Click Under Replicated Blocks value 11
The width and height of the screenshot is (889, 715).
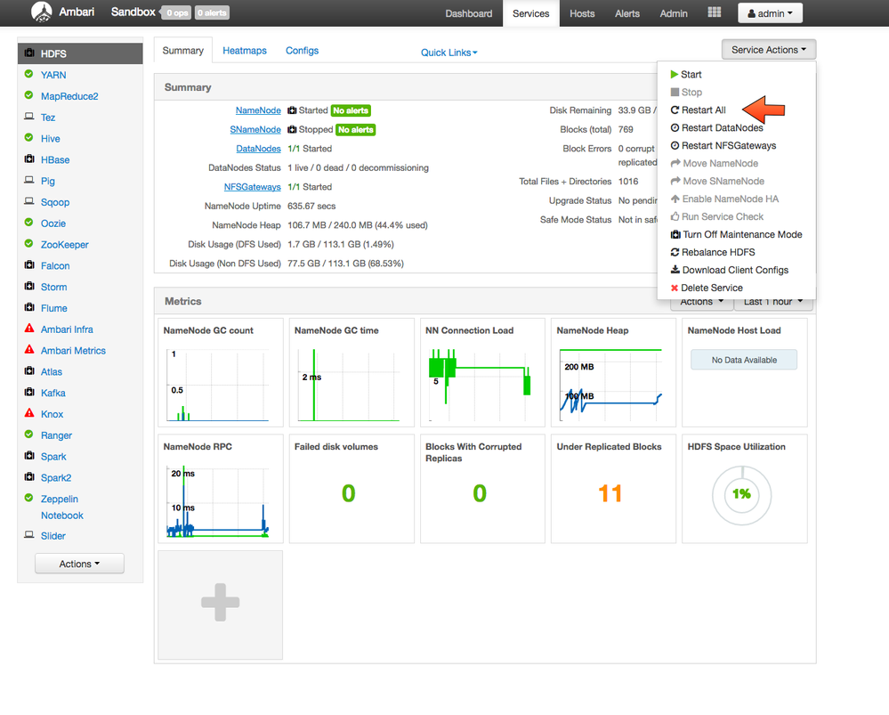click(x=610, y=493)
